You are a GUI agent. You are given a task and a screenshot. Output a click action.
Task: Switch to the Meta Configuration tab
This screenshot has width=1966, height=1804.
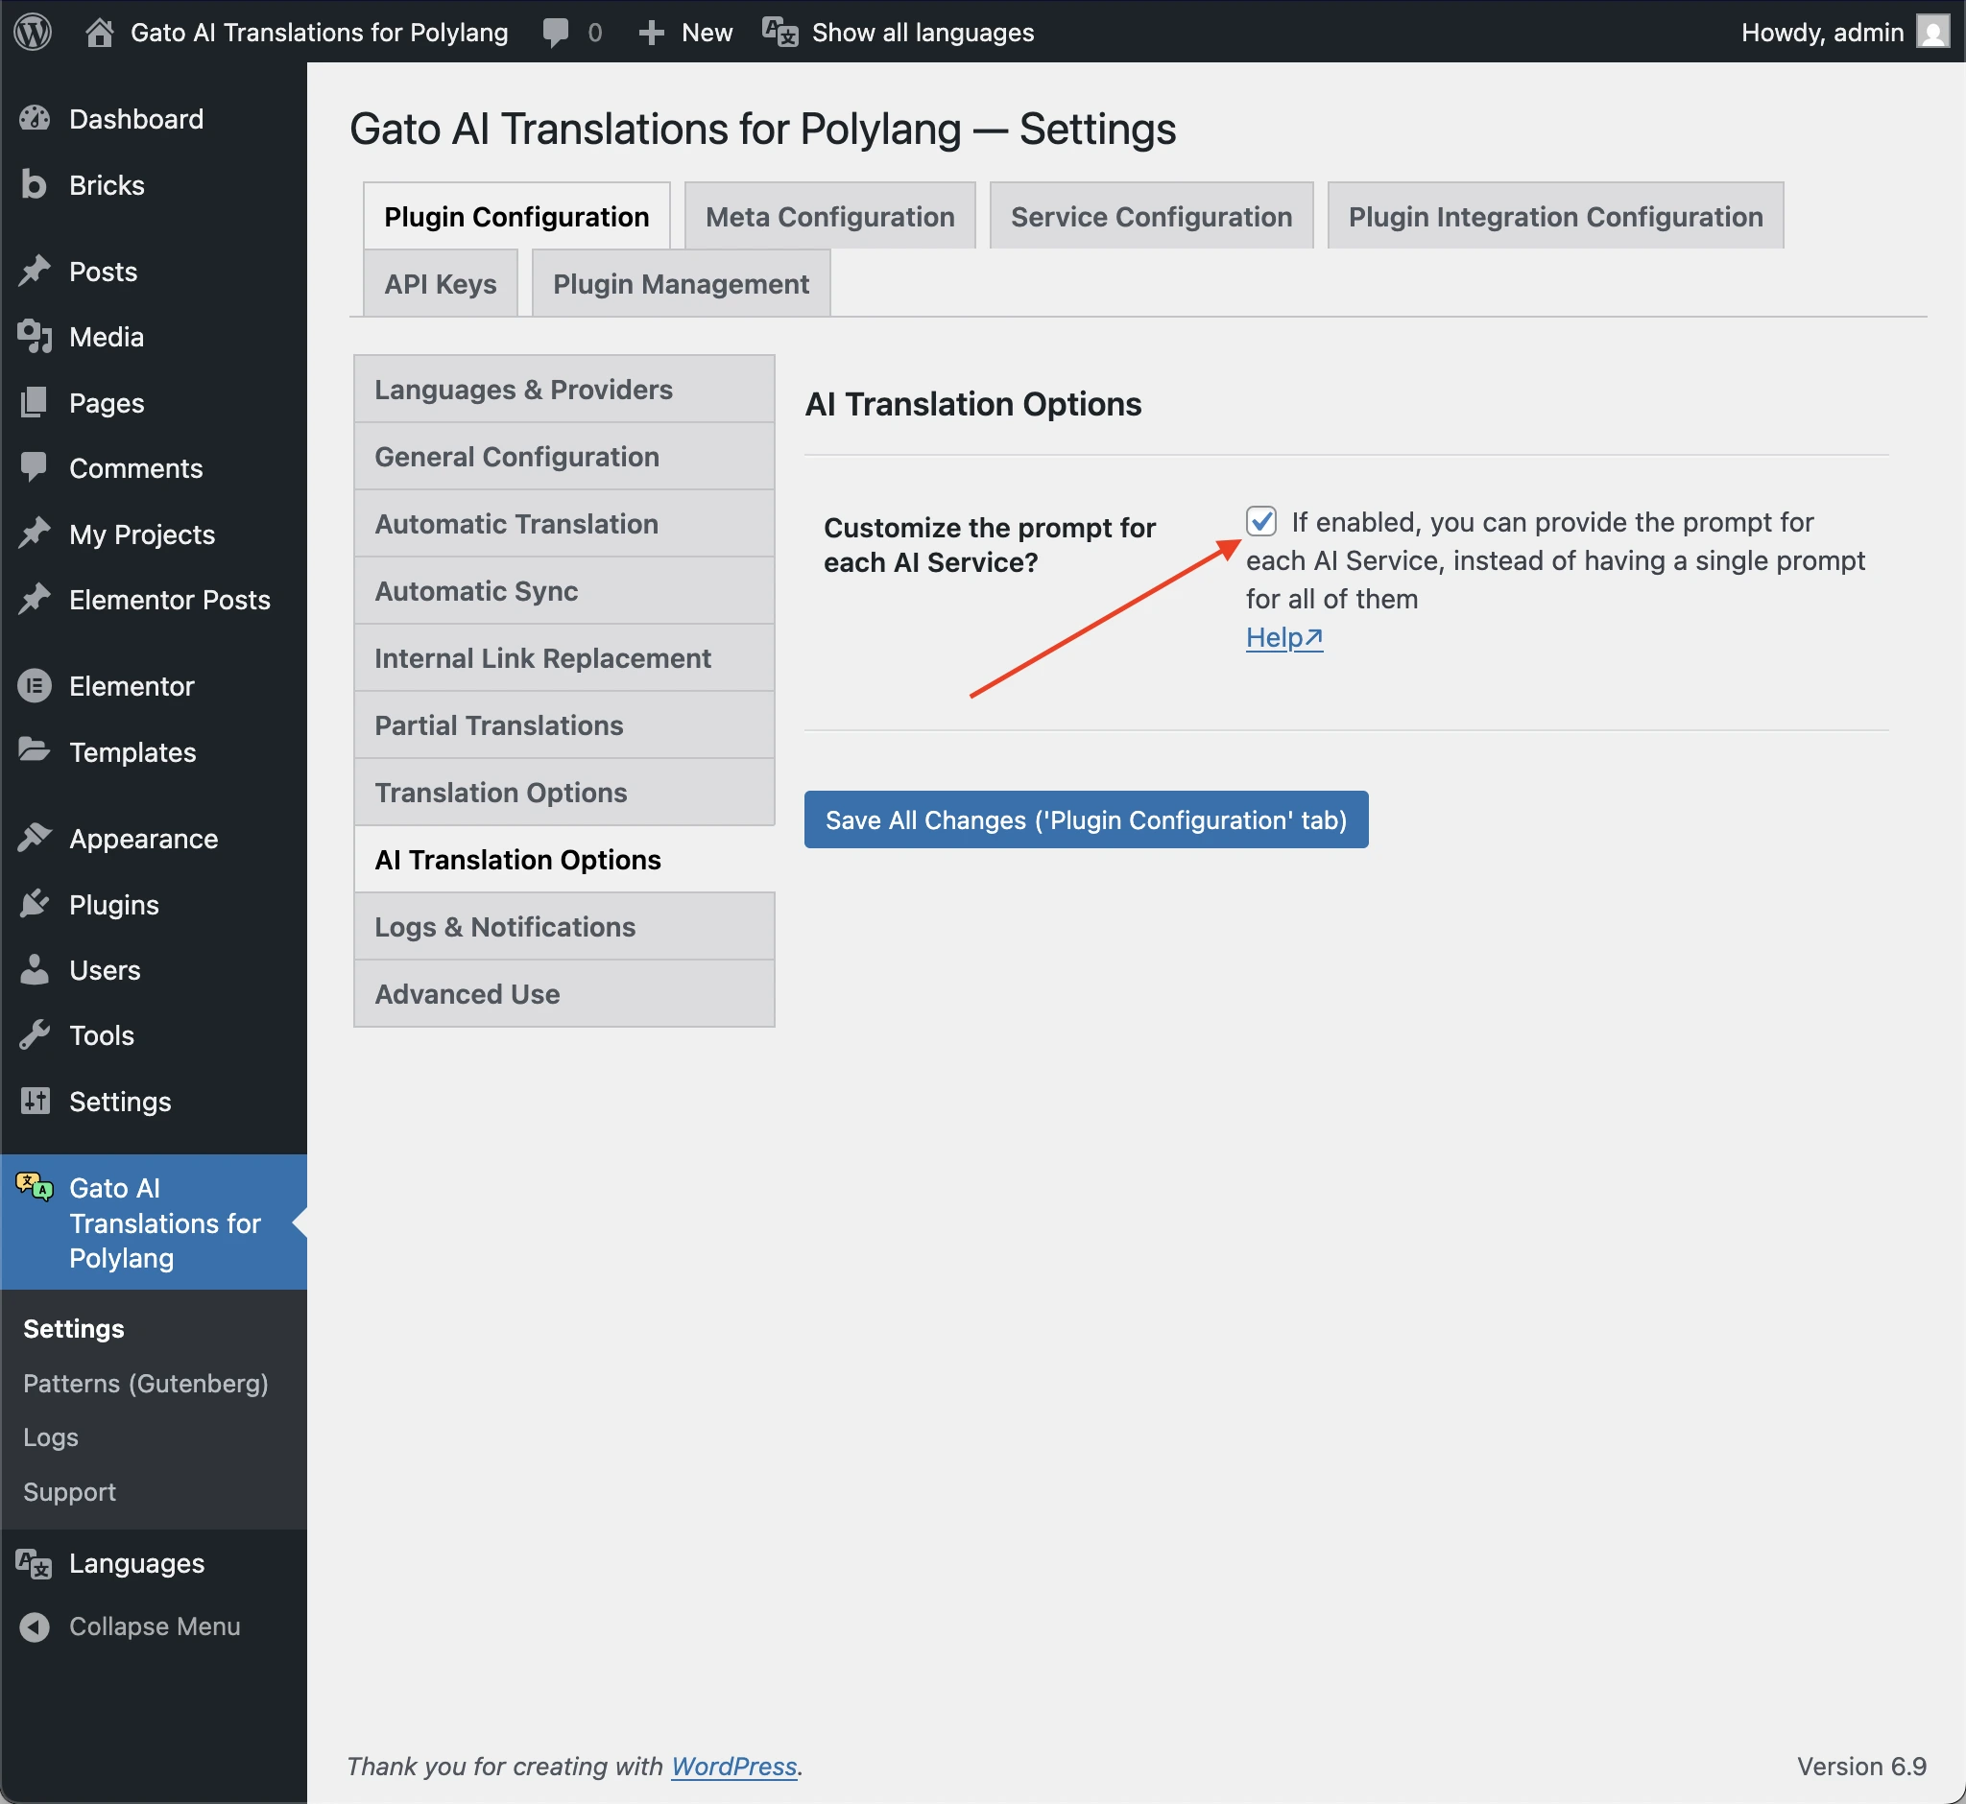pos(829,216)
